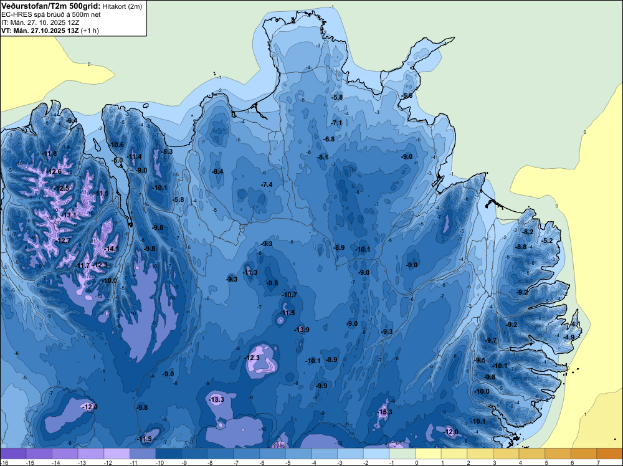
Task: Click legend swatch between -15 and -14
Action: point(39,454)
